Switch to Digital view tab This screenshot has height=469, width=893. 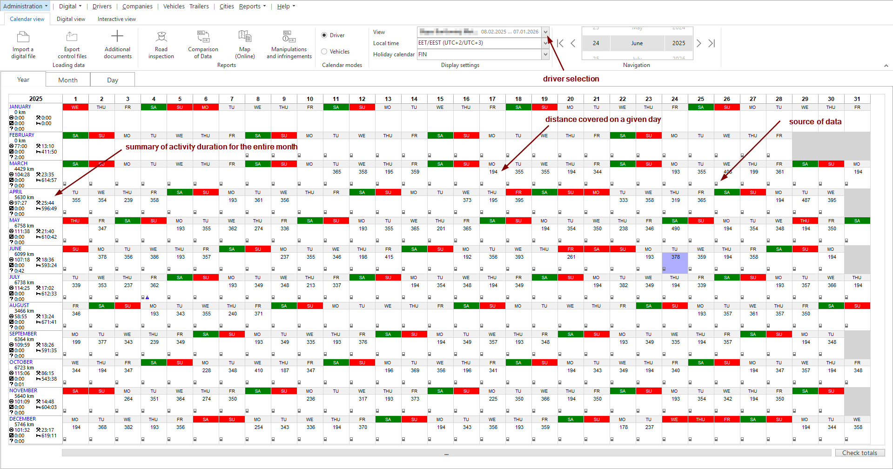[71, 19]
